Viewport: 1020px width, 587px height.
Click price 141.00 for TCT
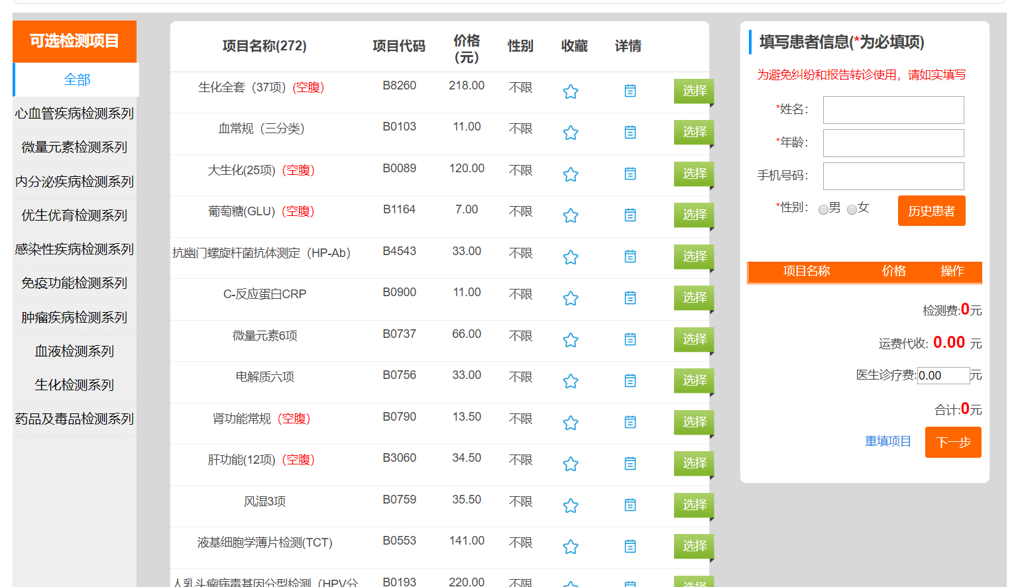point(467,541)
